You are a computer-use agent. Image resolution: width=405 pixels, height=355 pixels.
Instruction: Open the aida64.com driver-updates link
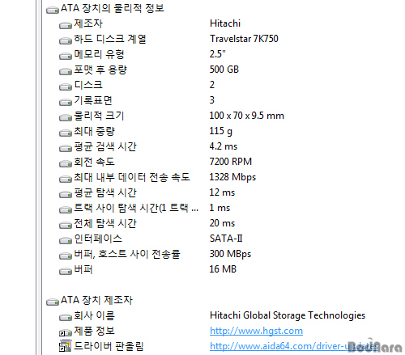(293, 346)
